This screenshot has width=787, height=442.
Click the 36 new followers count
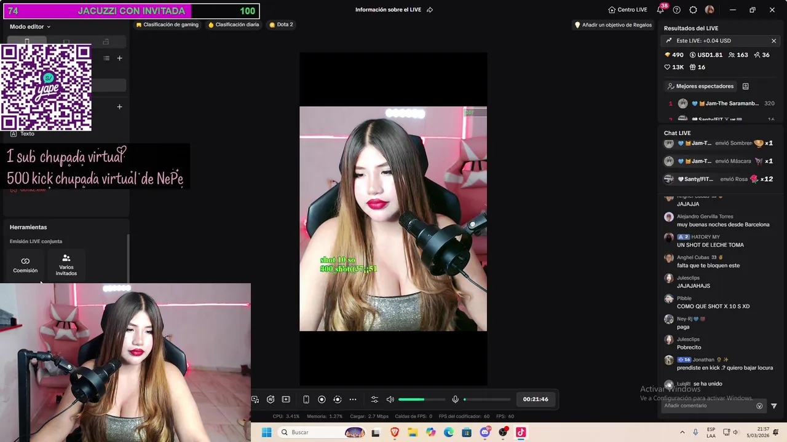761,55
